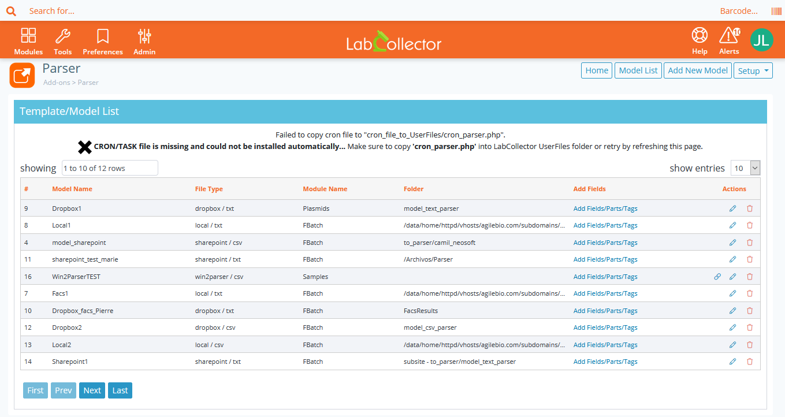Image resolution: width=785 pixels, height=417 pixels.
Task: Click Add New Model button
Action: click(x=698, y=70)
